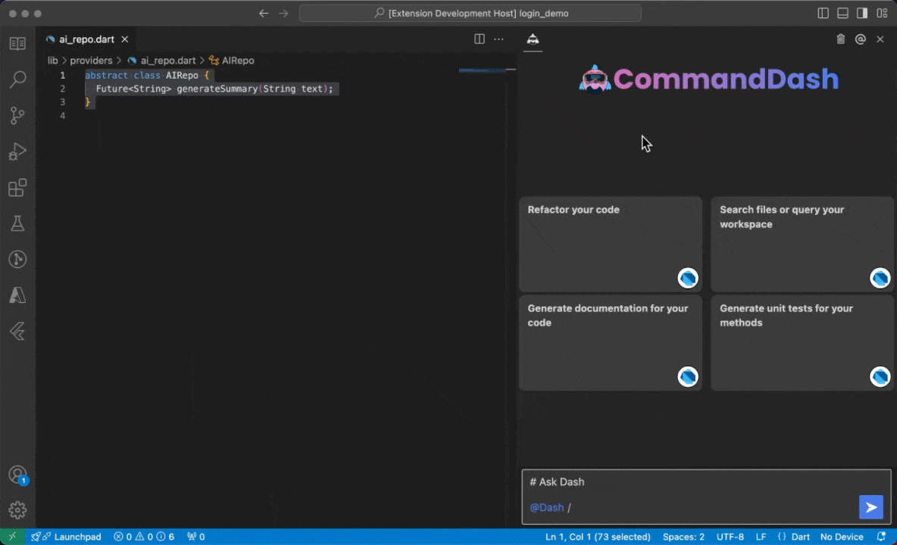The height and width of the screenshot is (545, 897).
Task: Open the Flutter sidebar icon
Action: click(17, 331)
